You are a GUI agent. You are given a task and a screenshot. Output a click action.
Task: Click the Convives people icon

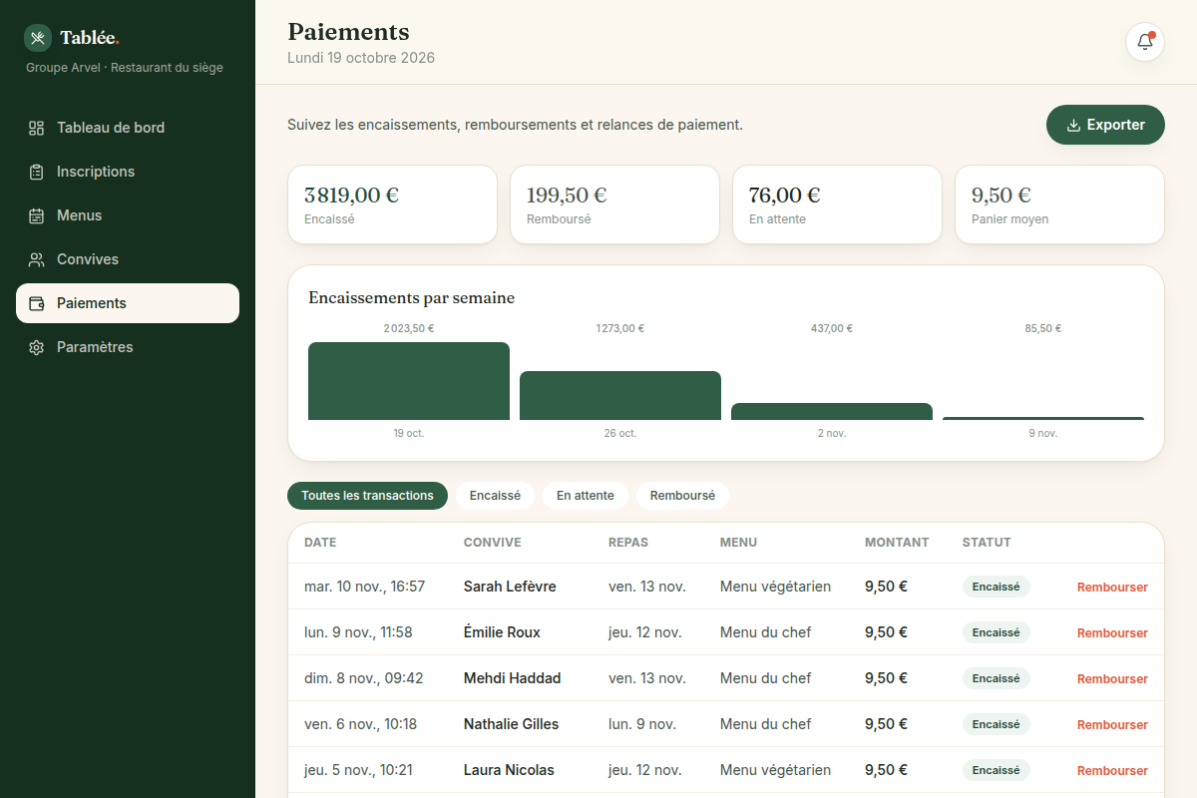tap(37, 259)
